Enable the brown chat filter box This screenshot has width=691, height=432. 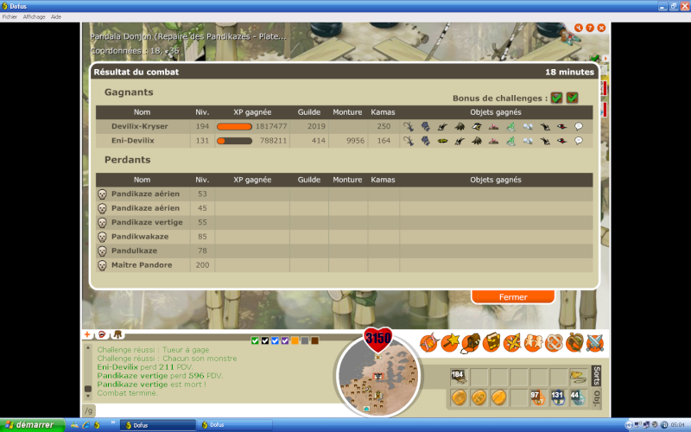[x=315, y=340]
